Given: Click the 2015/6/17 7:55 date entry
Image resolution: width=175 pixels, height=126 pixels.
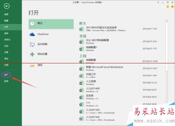Looking at the screenshot, I should pyautogui.click(x=150, y=29).
